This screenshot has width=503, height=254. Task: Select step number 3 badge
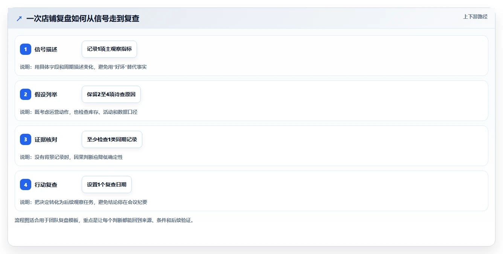point(26,139)
